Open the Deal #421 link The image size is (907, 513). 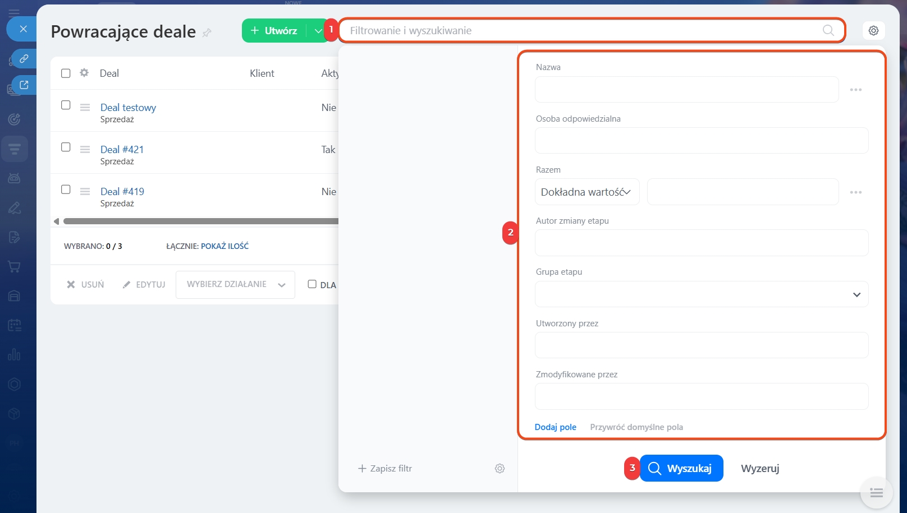[x=122, y=150]
